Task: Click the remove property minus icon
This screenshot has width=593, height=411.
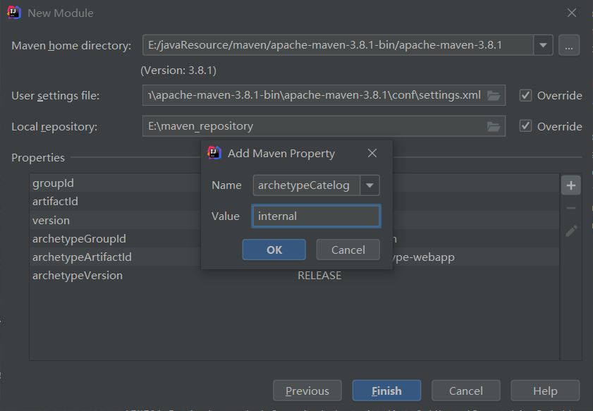Action: 570,208
